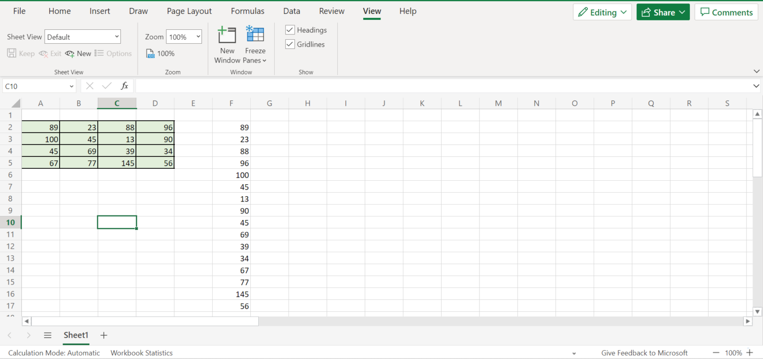
Task: Toggle the Headings checkbox
Action: [x=290, y=30]
